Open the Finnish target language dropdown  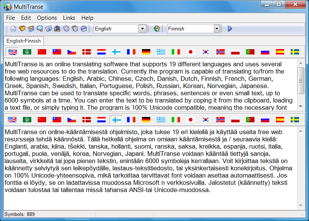pyautogui.click(x=216, y=28)
